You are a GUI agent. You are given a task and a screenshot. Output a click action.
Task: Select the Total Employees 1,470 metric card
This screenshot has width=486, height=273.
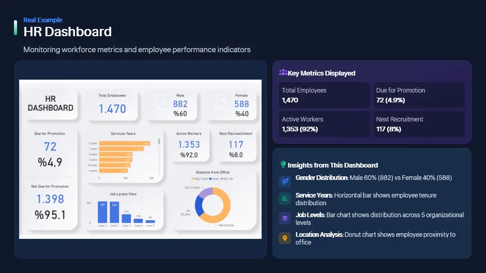click(324, 95)
